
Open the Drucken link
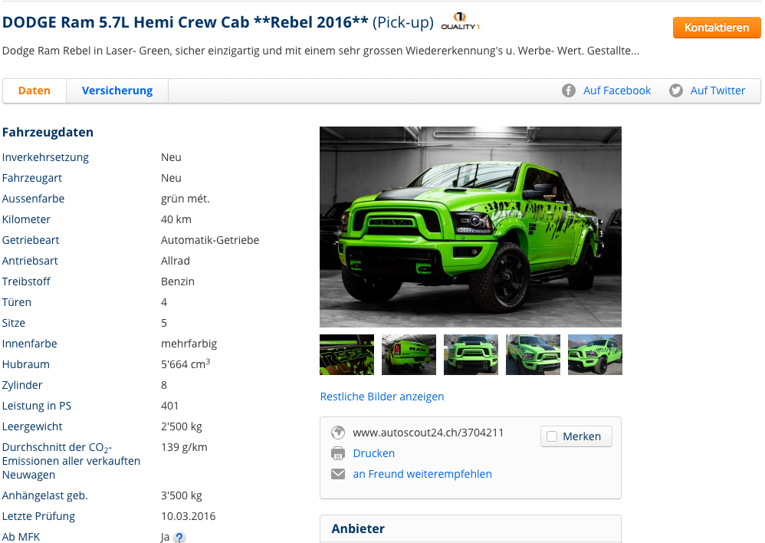tap(374, 453)
